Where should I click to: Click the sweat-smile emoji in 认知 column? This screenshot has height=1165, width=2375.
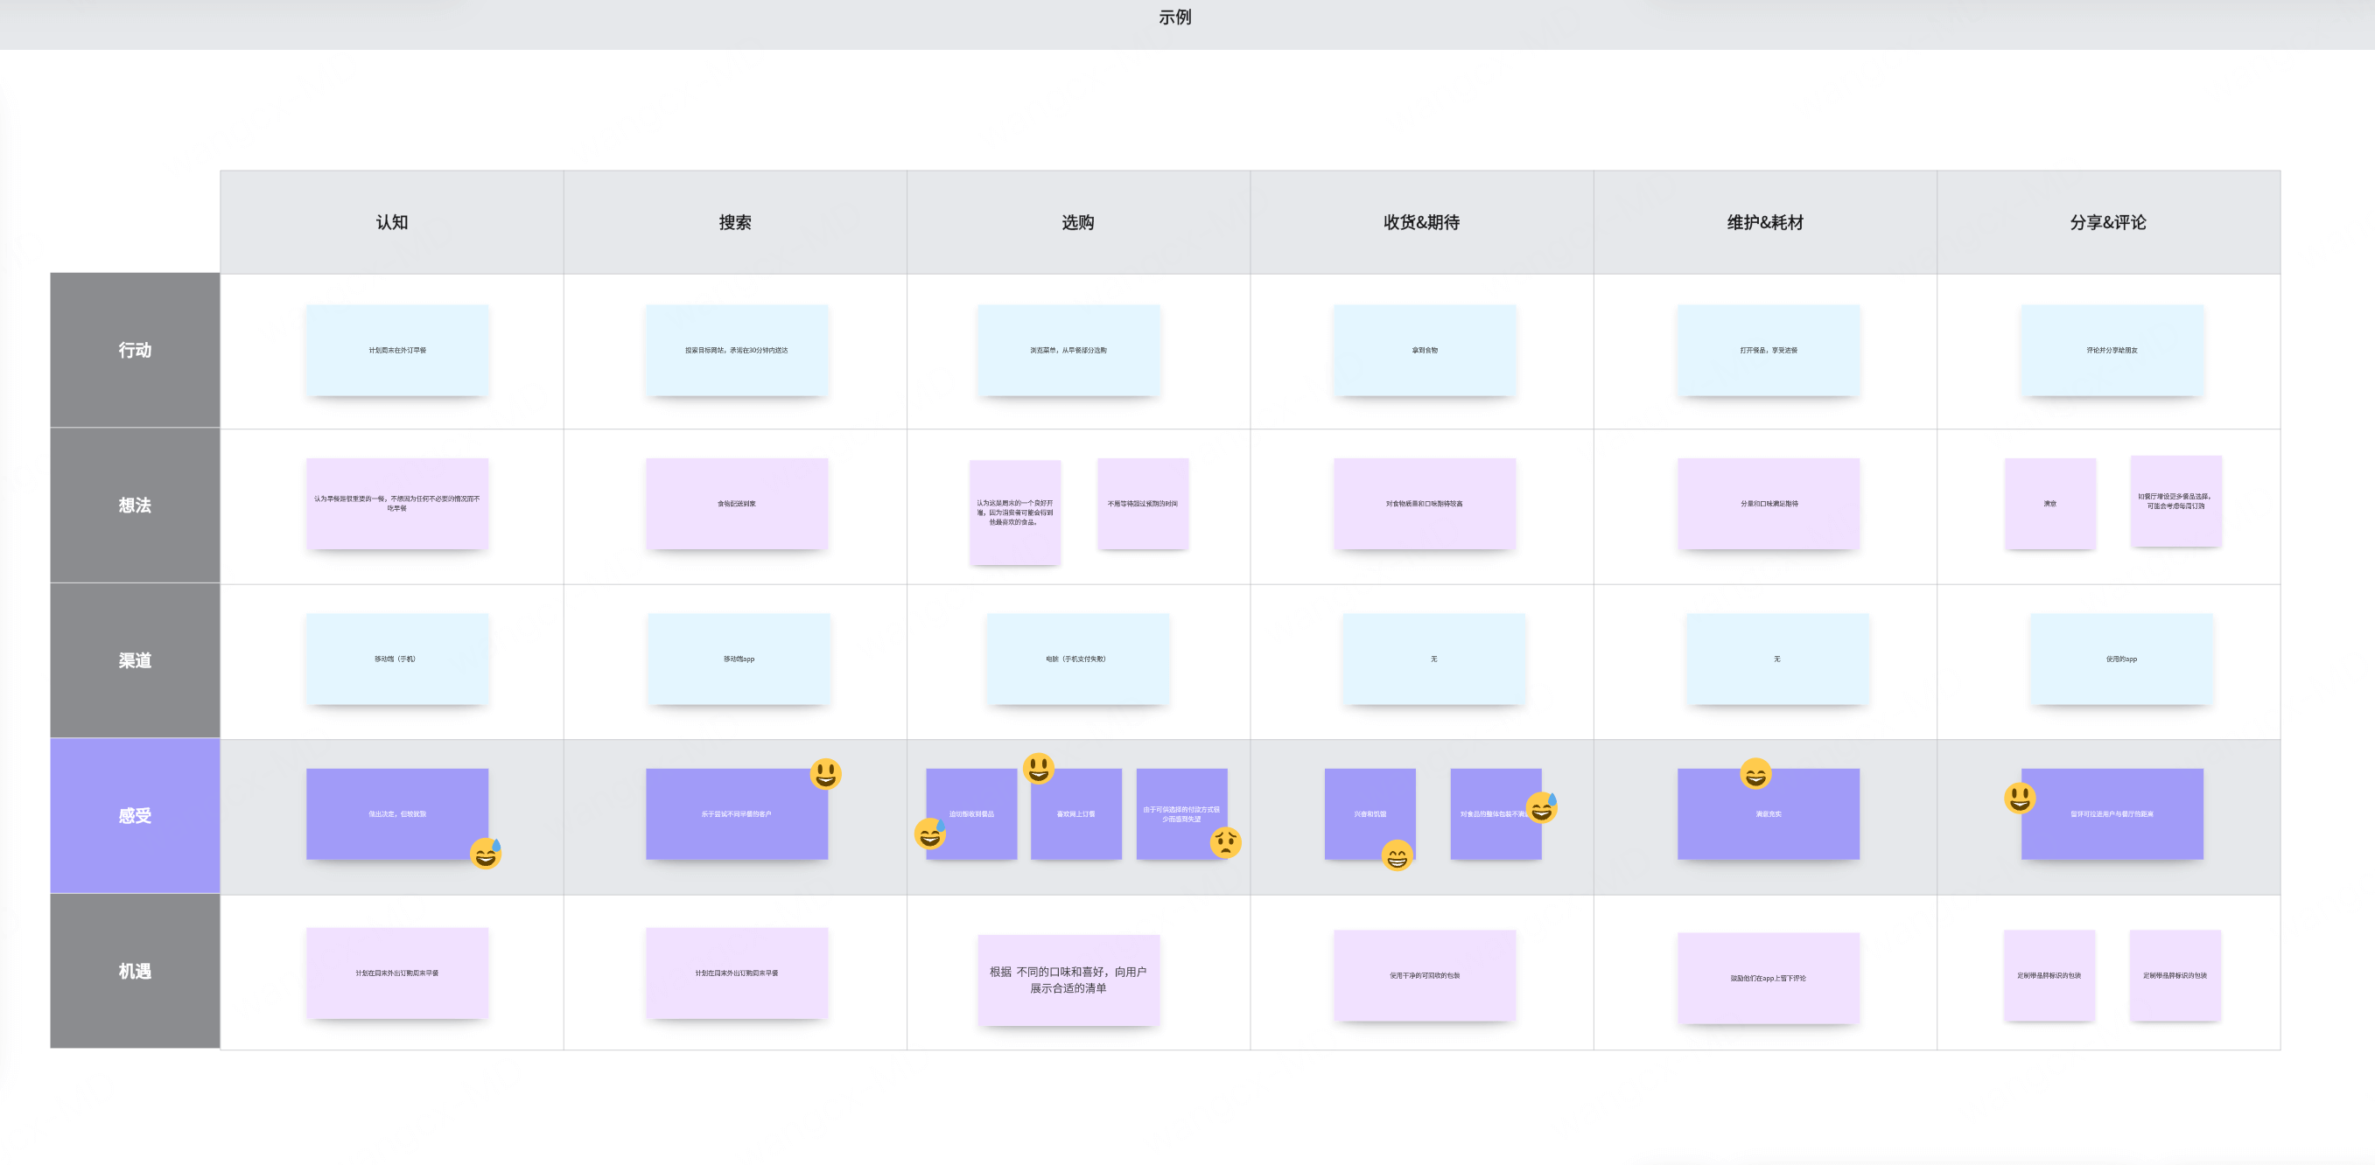(486, 854)
